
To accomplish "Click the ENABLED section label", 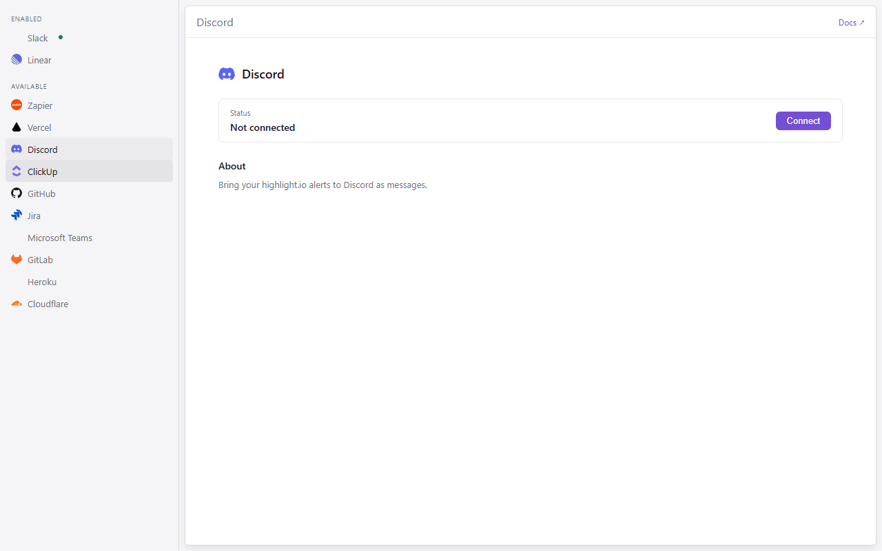I will point(26,19).
